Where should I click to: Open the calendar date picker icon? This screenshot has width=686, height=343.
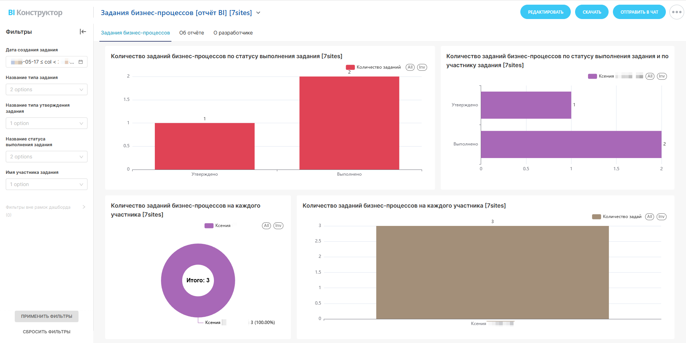click(81, 62)
